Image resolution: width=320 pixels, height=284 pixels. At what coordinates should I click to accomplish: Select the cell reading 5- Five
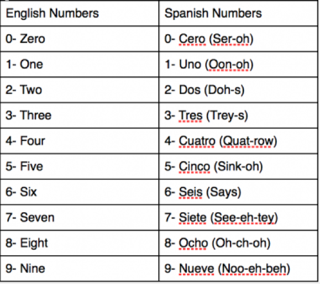click(80, 166)
